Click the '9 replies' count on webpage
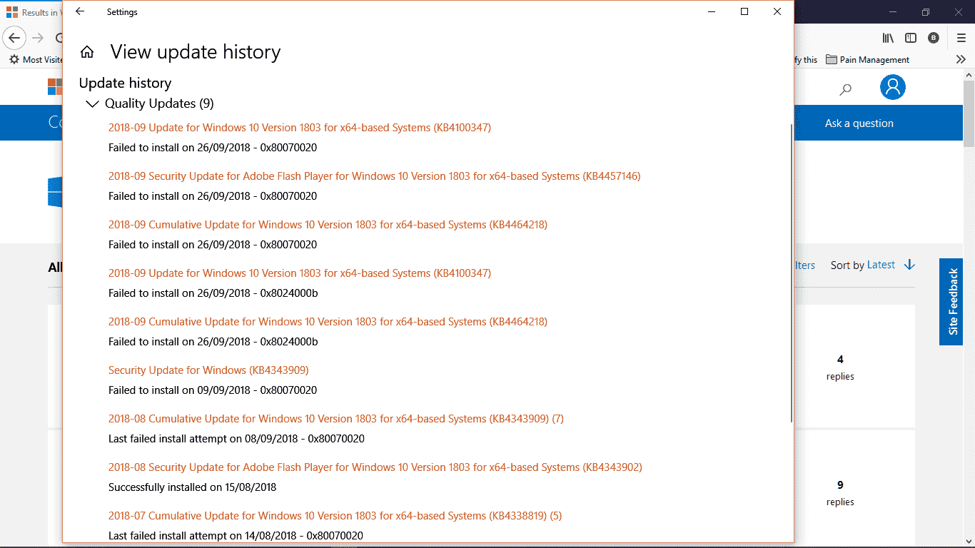 [x=840, y=492]
